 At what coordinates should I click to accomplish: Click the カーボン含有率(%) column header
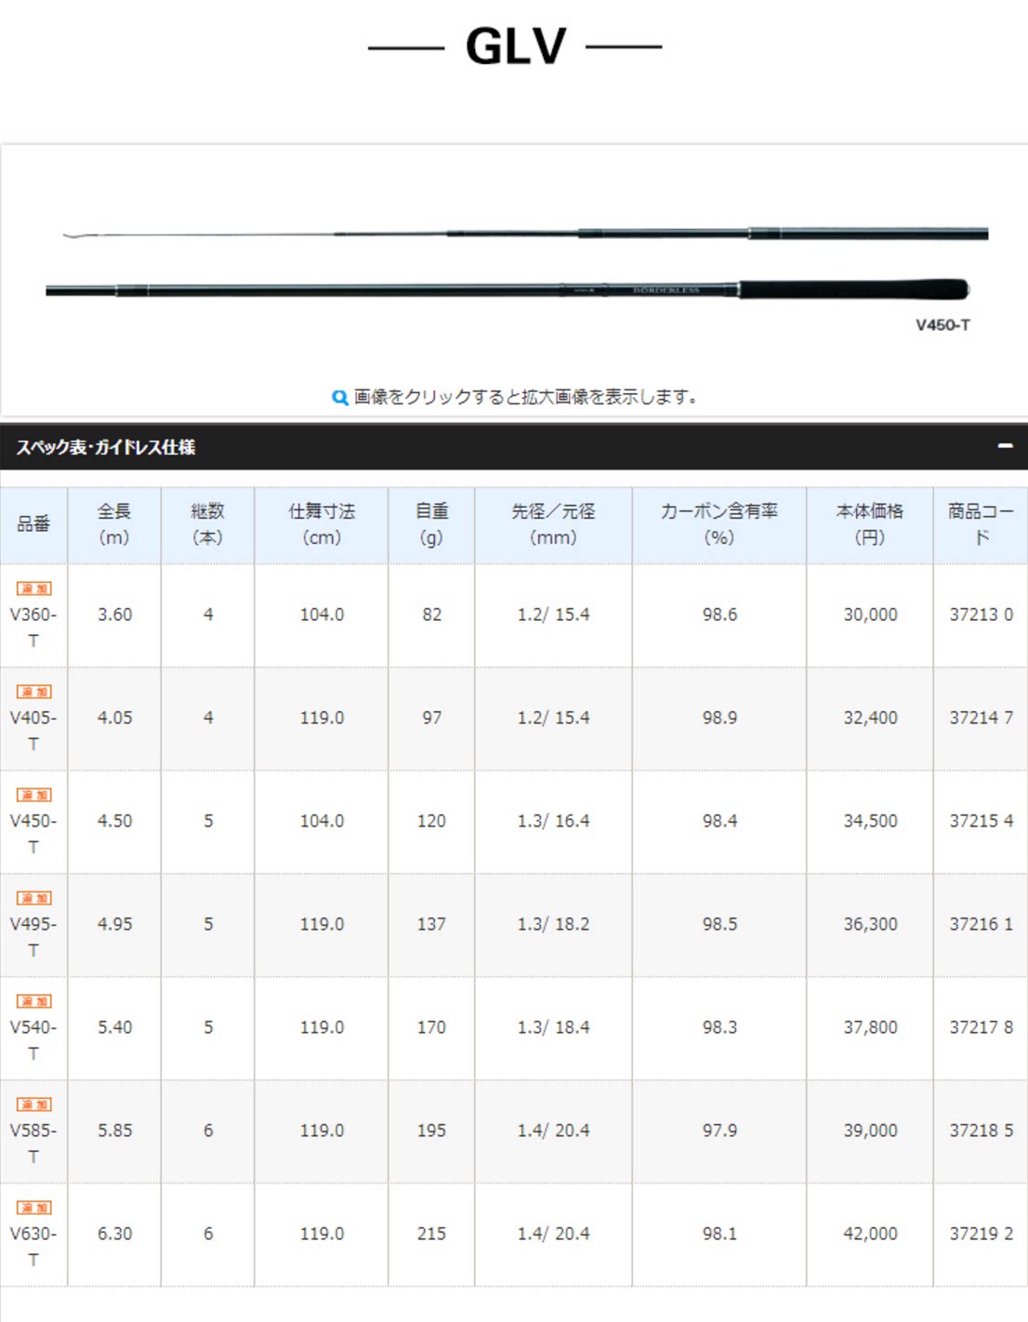click(x=719, y=524)
